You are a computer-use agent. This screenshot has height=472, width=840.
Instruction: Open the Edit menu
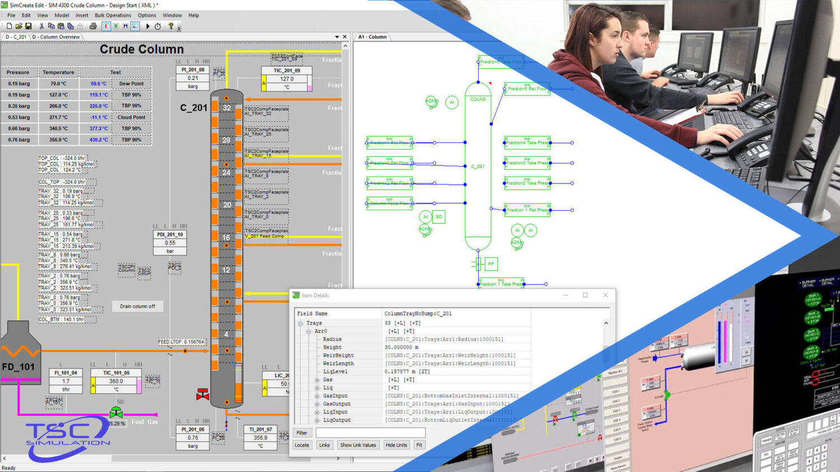point(26,15)
